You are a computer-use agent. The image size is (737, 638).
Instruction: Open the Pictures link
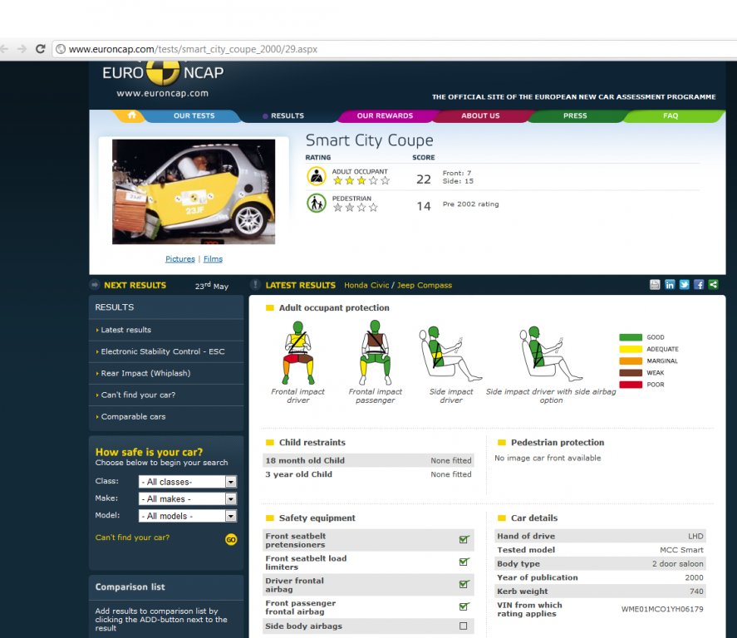[x=180, y=259]
